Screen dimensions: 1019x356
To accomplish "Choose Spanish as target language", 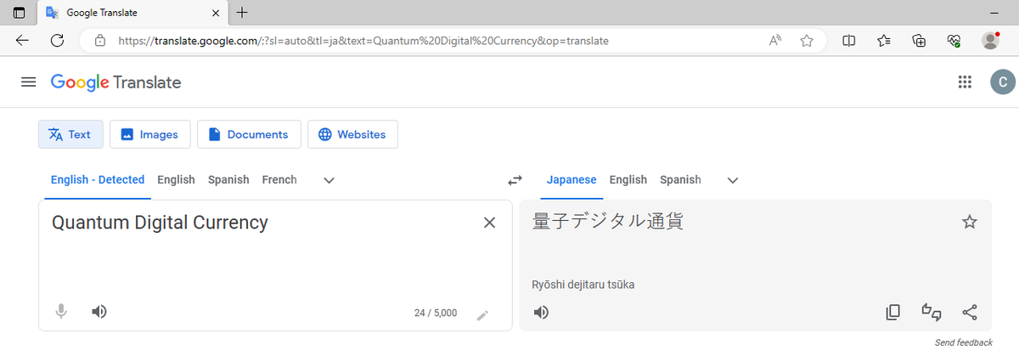I will [681, 180].
